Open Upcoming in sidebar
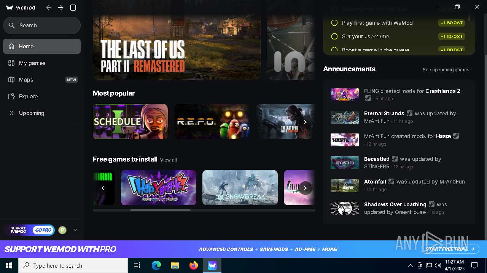This screenshot has height=273, width=487. (x=42, y=113)
